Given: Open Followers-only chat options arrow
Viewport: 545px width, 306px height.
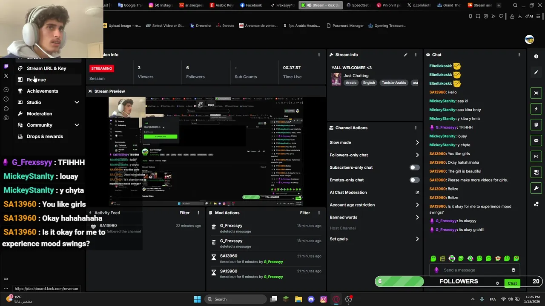Looking at the screenshot, I should point(417,155).
